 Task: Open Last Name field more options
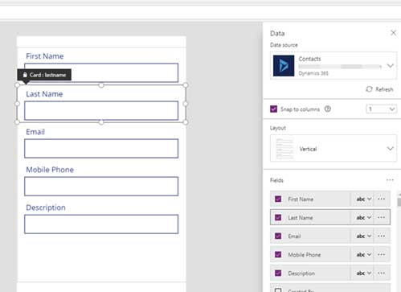[381, 217]
